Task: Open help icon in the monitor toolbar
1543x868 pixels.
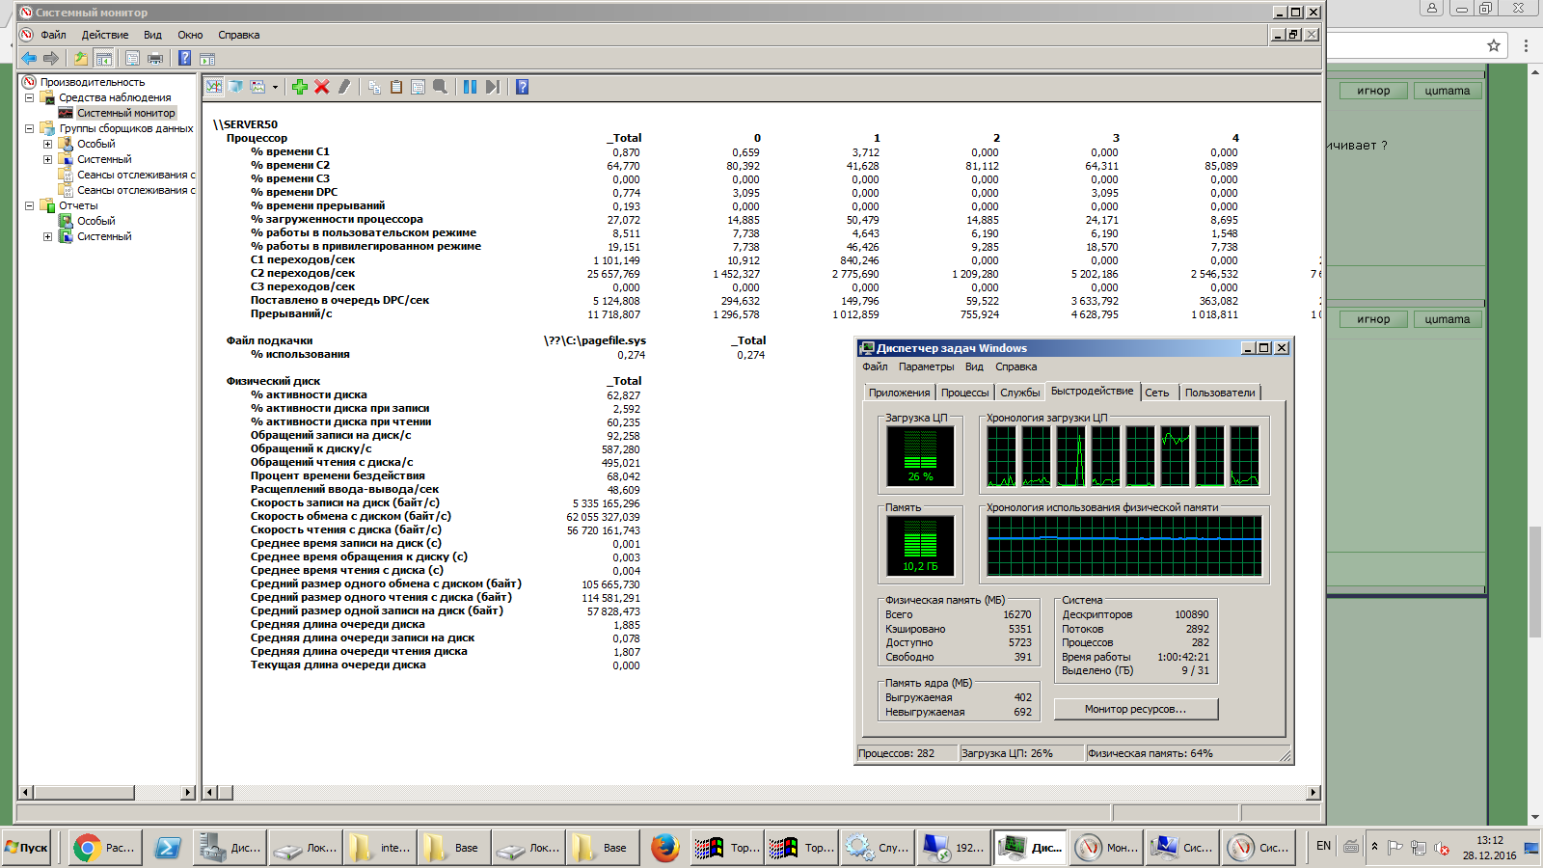Action: pyautogui.click(x=522, y=87)
